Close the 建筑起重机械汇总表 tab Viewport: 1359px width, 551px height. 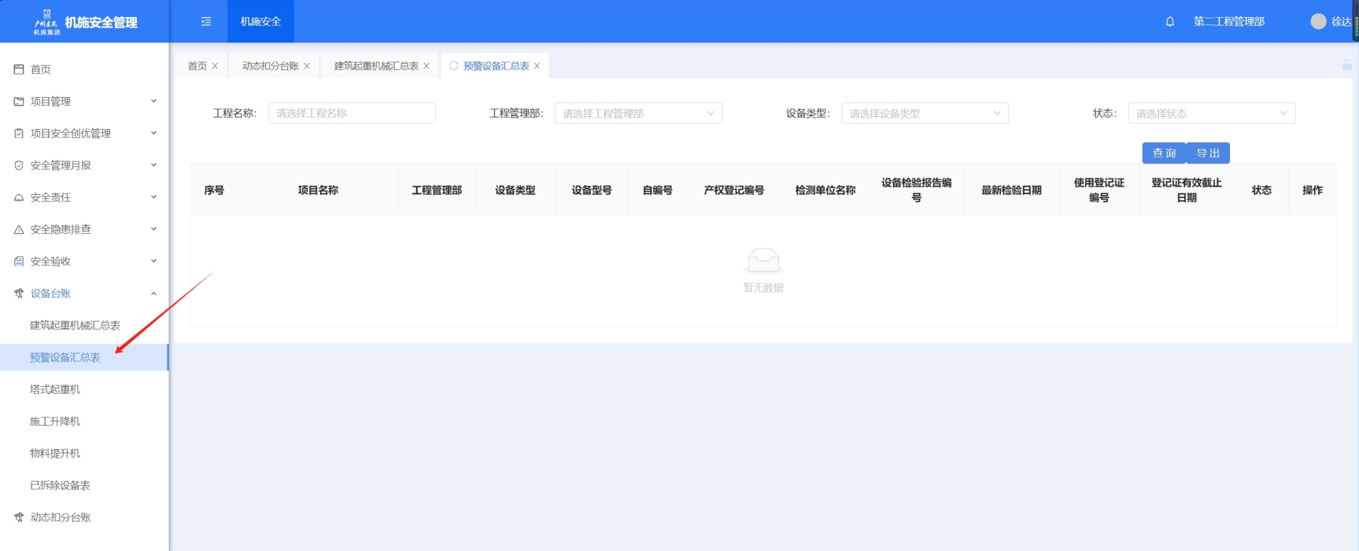(x=426, y=66)
